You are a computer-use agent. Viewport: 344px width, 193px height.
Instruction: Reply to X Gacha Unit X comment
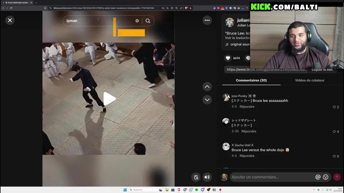[247, 156]
